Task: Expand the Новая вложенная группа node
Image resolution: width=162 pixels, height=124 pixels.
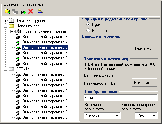Action: [12, 32]
